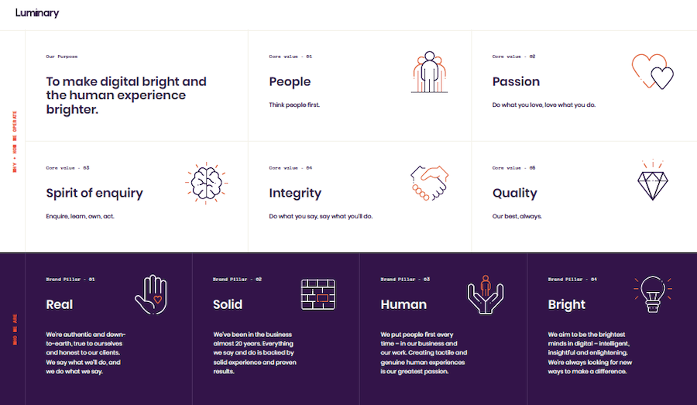Click the Bright lightbulb icon

[x=652, y=294]
